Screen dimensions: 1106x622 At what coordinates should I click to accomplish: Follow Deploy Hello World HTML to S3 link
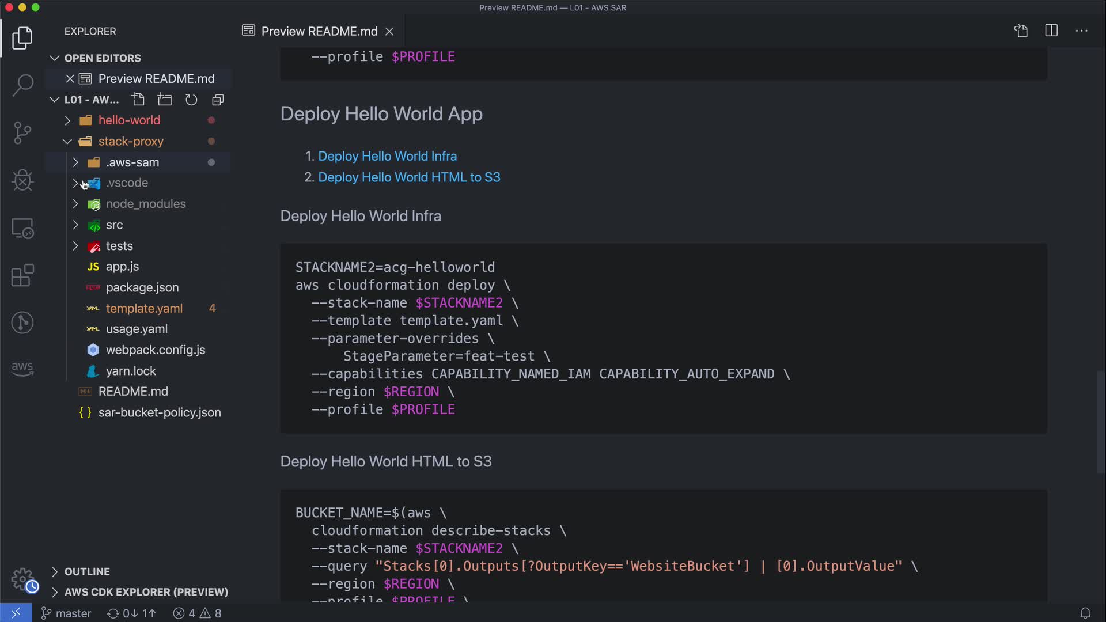[x=409, y=177]
